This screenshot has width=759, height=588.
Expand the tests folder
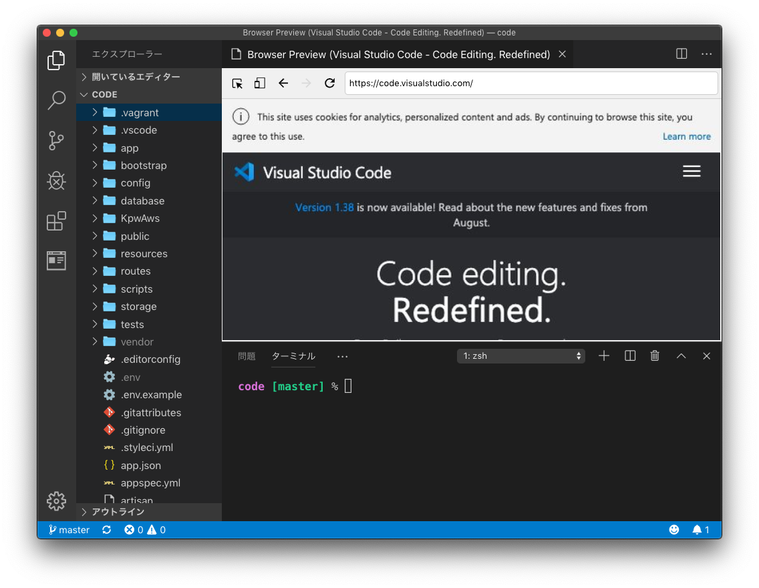[149, 324]
